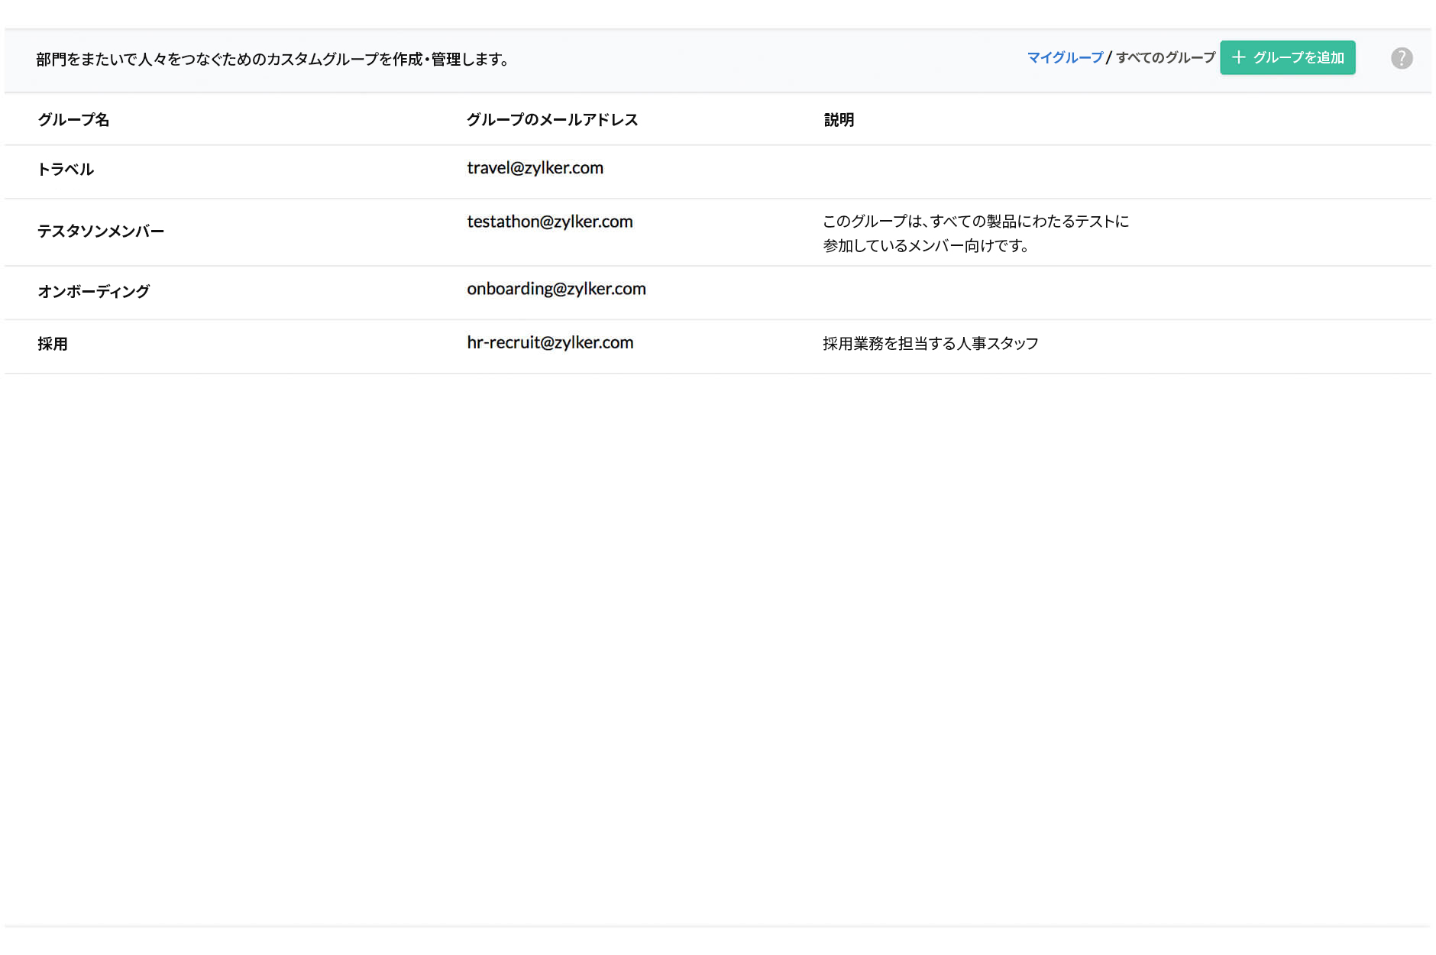Open the マイグループ view
Screen dimensions: 1436x955
[x=1066, y=57]
